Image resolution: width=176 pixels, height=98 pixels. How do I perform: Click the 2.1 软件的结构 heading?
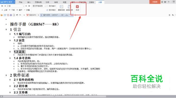pyautogui.click(x=24, y=80)
